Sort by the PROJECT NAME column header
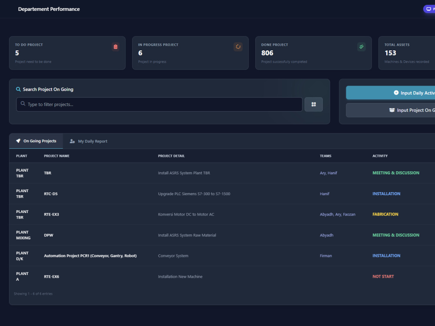Screen dimensions: 435x326 [x=57, y=156]
